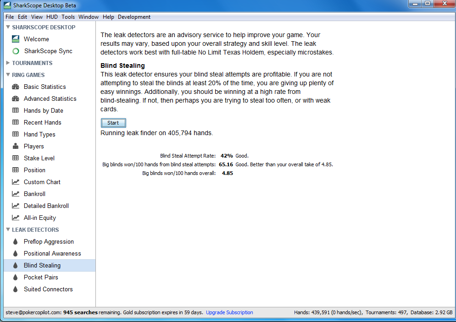Click the Players person icon
This screenshot has height=322, width=456.
point(16,146)
